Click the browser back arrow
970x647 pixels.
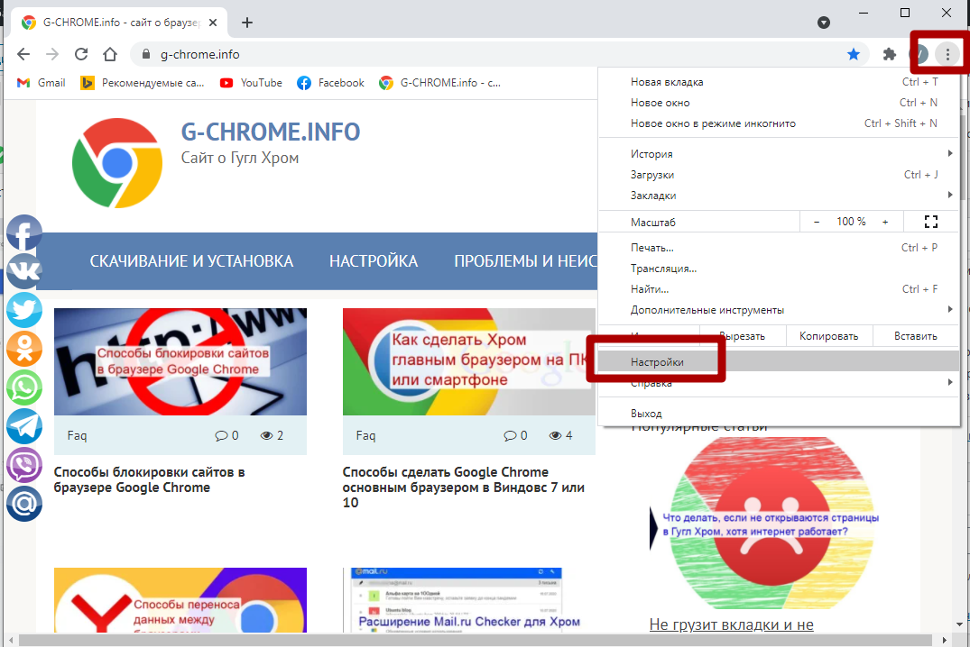pyautogui.click(x=23, y=54)
